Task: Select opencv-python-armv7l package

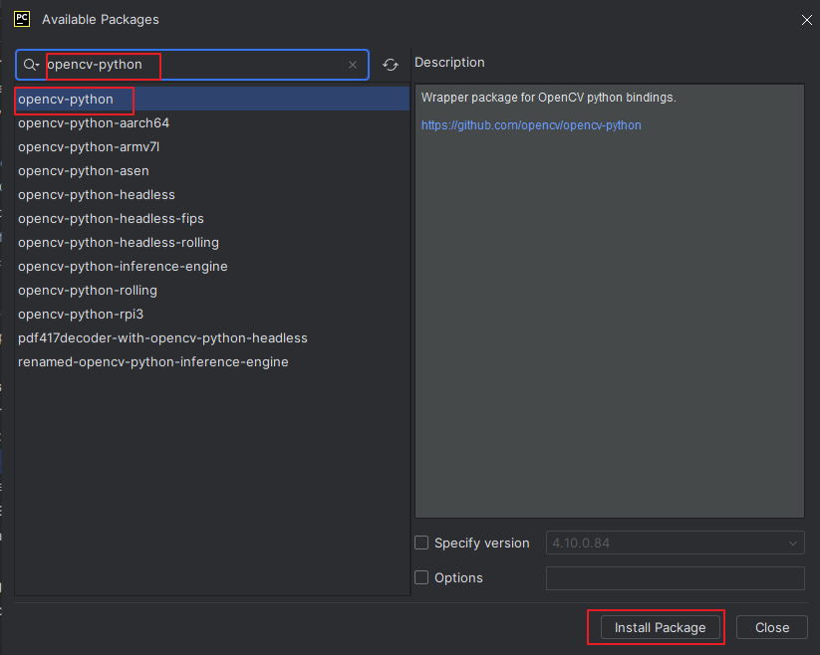Action: [x=212, y=147]
